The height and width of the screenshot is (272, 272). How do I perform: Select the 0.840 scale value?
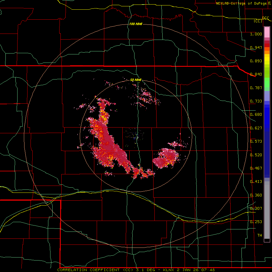pos(256,74)
